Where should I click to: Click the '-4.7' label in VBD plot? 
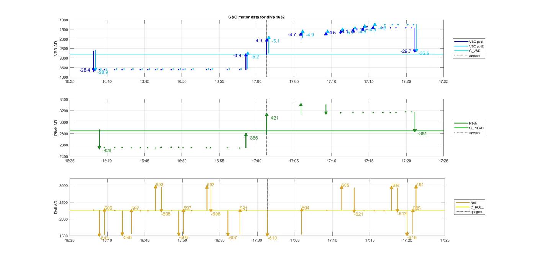point(292,35)
